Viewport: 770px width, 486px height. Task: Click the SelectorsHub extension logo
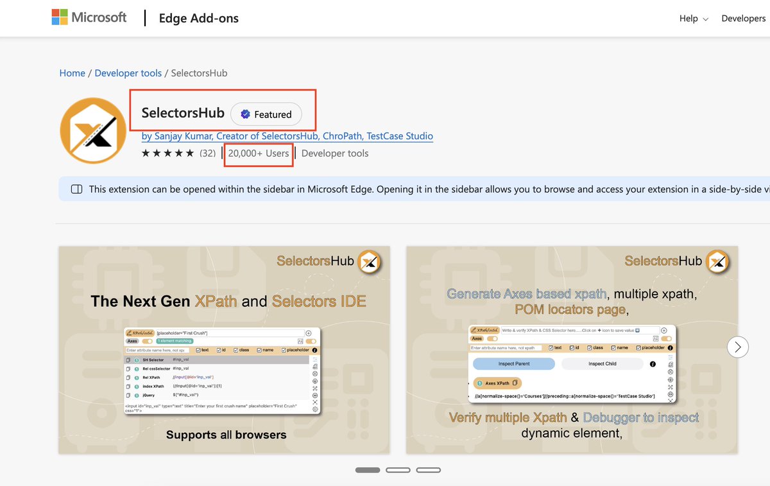[93, 130]
